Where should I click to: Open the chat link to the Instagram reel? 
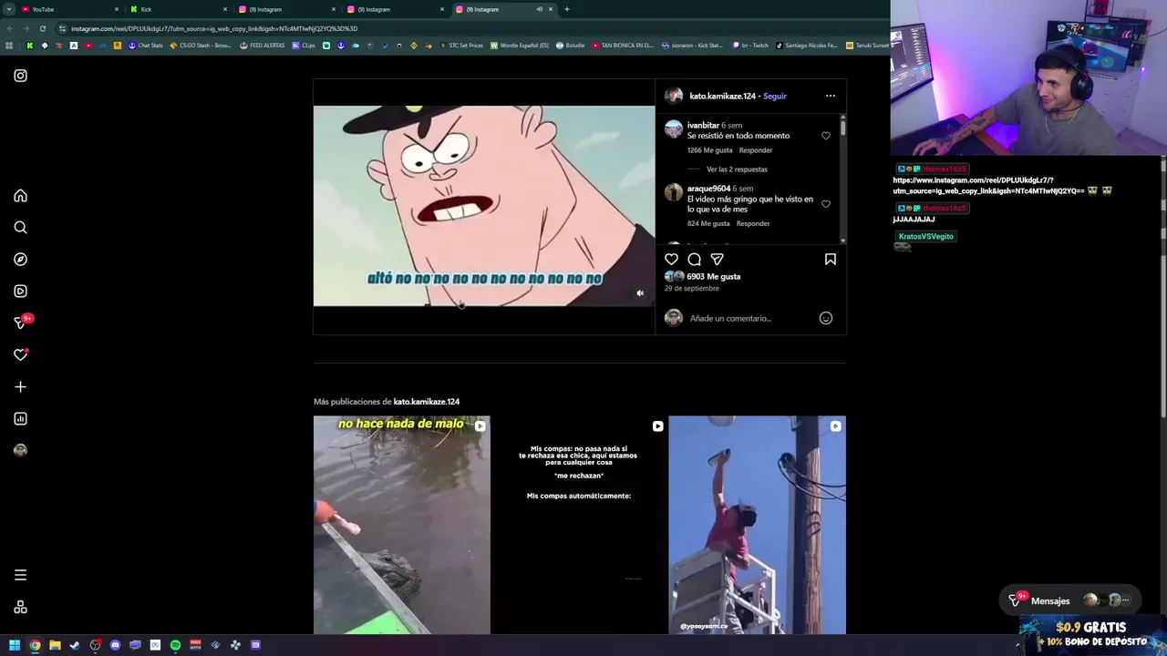click(987, 186)
